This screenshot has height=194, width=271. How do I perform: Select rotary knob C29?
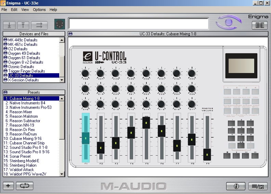click(131, 73)
